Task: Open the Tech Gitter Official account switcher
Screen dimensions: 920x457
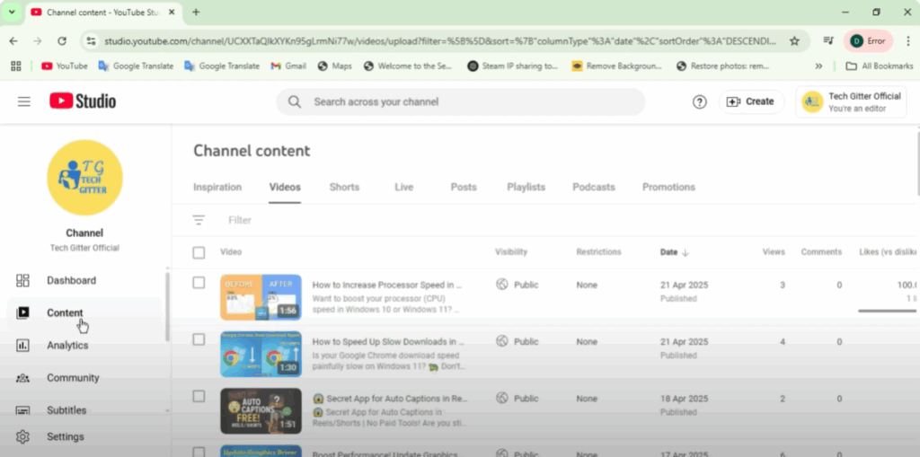Action: coord(852,101)
